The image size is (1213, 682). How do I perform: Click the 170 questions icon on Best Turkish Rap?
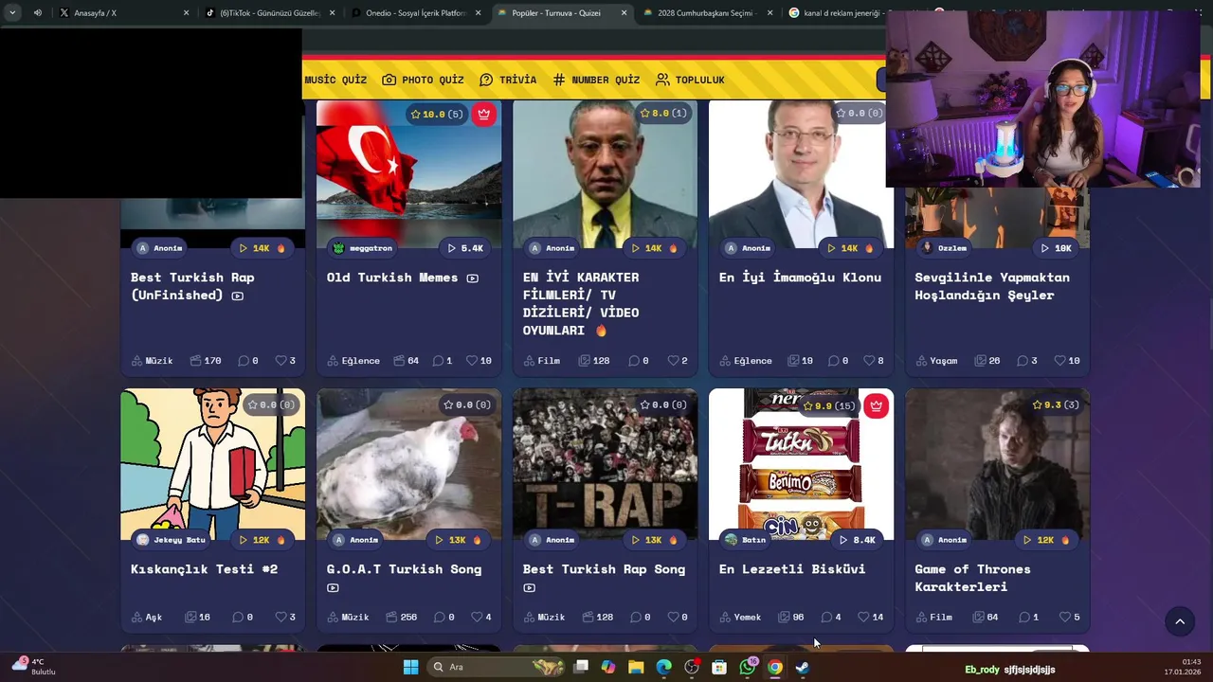[x=195, y=361]
